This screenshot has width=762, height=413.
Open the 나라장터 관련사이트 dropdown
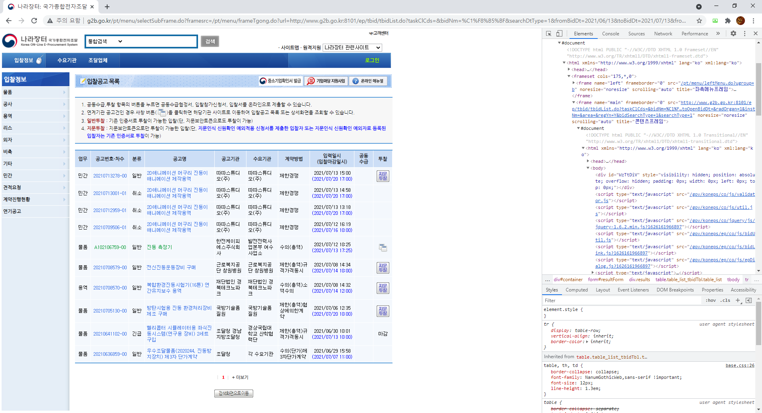pyautogui.click(x=352, y=48)
